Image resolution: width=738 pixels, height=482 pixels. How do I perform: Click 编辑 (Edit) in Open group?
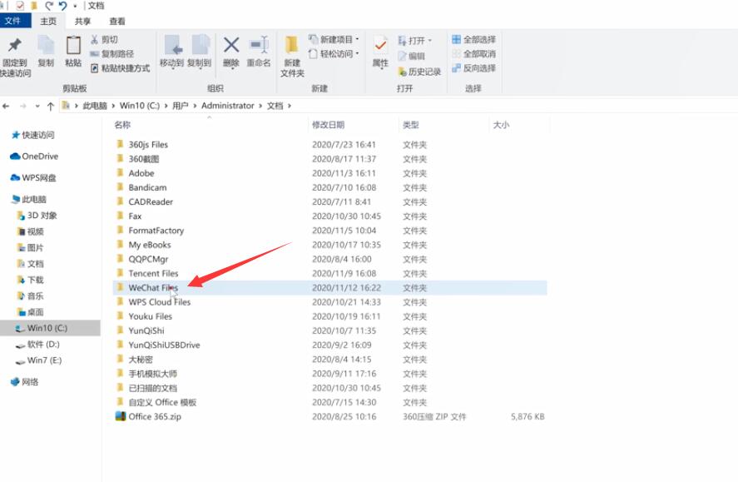tap(411, 56)
